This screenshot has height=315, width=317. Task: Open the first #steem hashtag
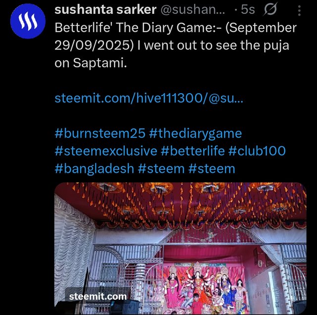click(161, 168)
